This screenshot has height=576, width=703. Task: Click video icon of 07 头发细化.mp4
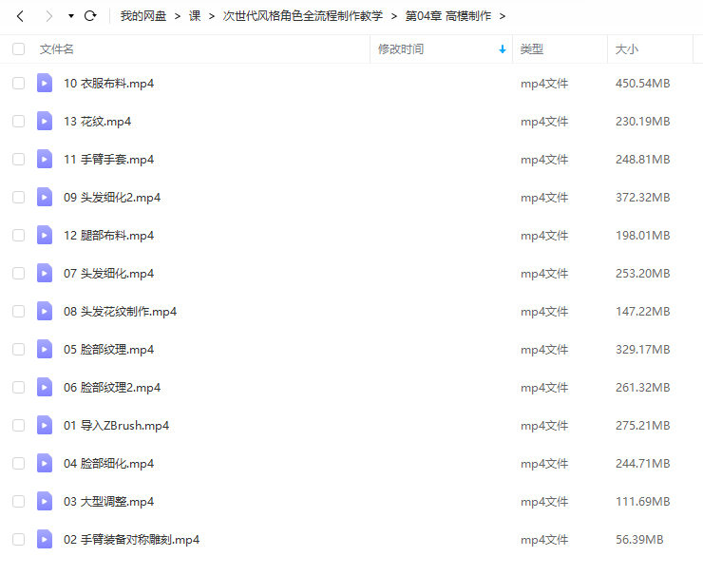[45, 274]
